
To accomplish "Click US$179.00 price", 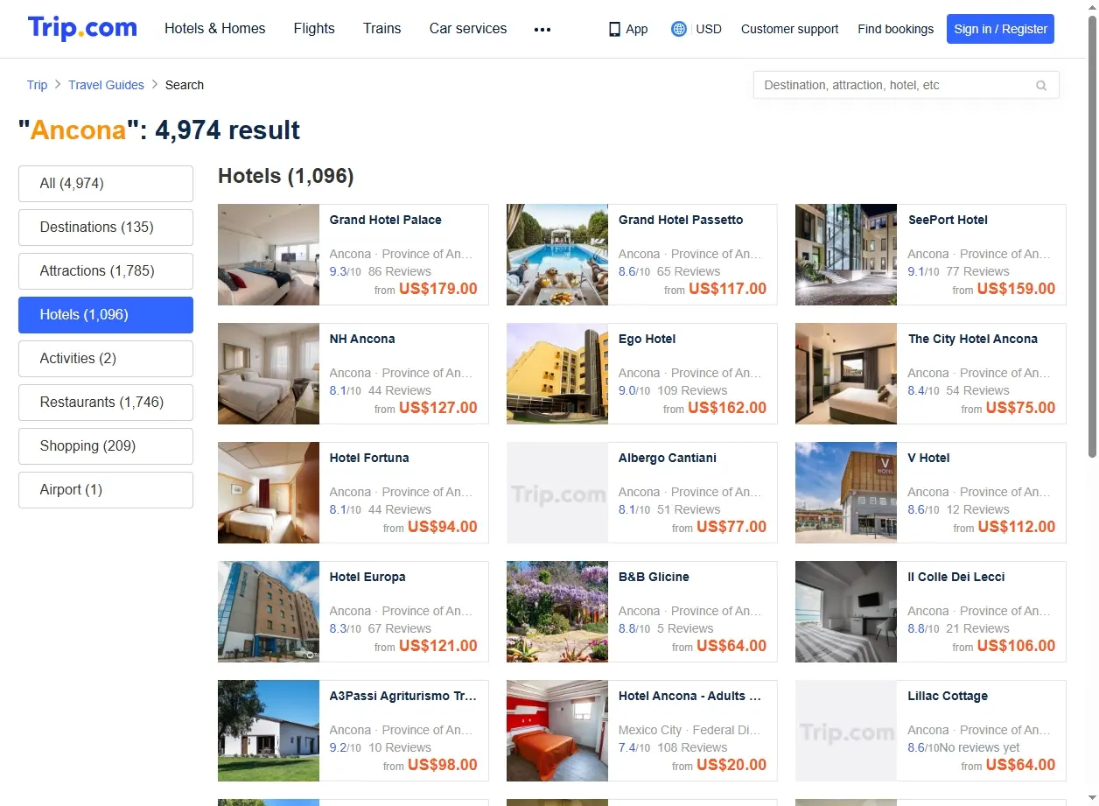I will (x=438, y=289).
